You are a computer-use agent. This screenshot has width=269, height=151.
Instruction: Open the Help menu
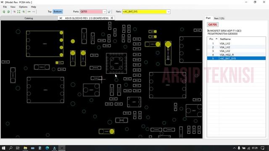34,7
